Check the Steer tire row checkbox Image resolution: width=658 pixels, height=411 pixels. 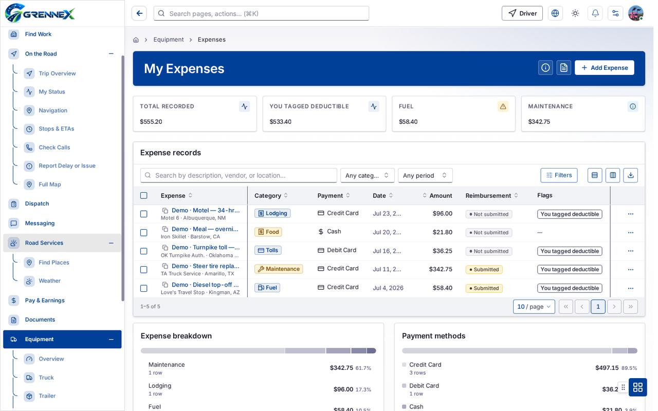[144, 270]
